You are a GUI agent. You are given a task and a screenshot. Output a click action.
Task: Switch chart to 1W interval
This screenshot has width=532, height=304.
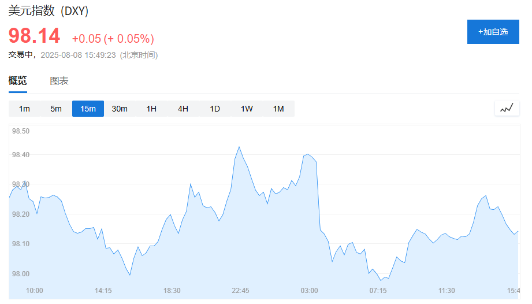[247, 109]
